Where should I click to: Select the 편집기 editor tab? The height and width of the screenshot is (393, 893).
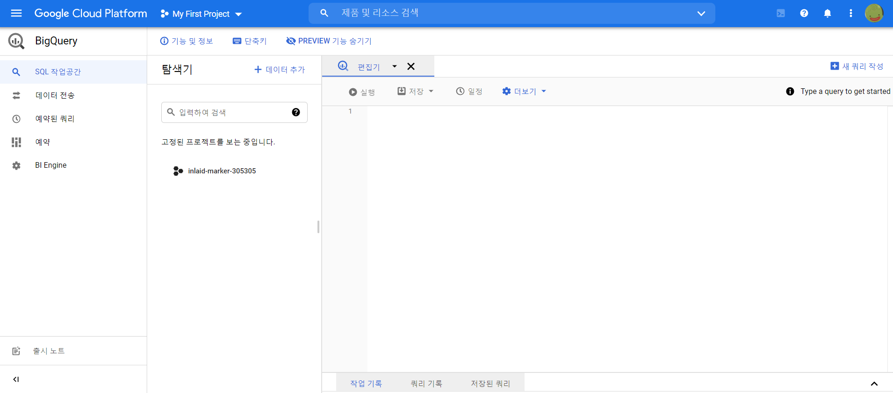[369, 67]
